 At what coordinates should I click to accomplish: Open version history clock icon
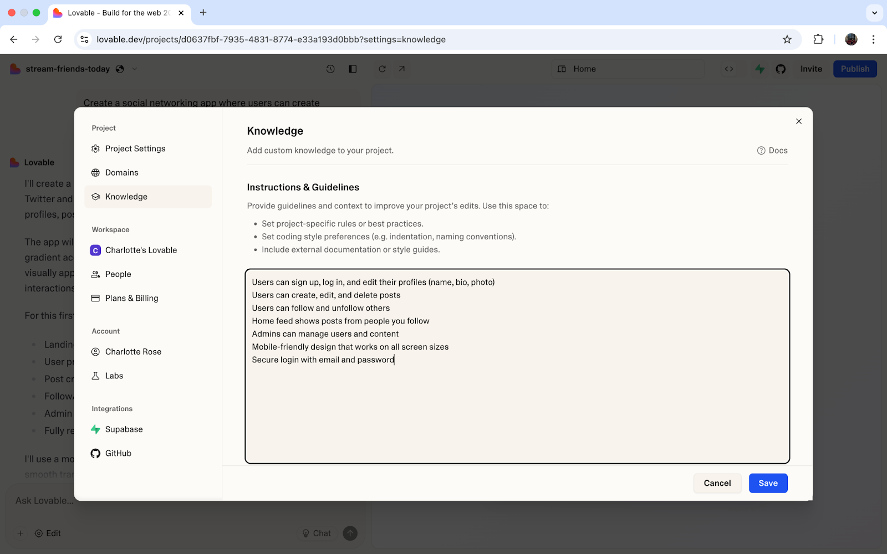coord(330,69)
